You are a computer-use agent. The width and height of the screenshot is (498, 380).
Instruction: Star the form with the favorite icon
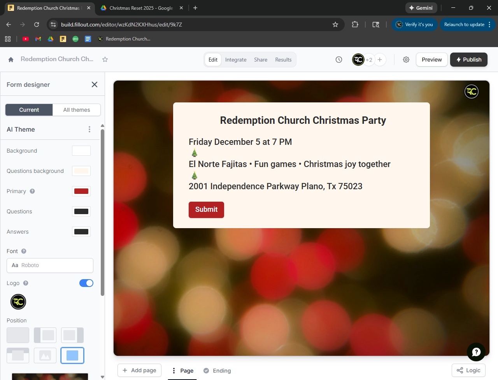(105, 60)
